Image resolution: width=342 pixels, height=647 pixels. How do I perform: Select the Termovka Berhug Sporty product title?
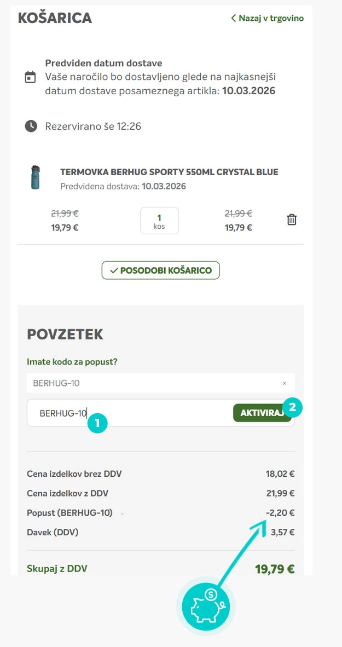click(x=169, y=171)
